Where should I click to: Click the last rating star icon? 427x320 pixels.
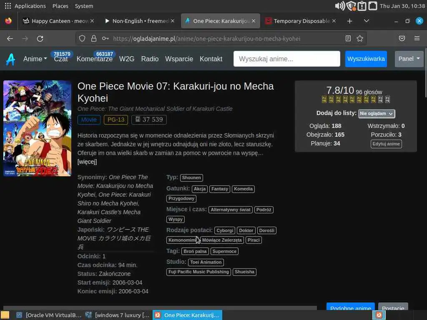pos(387,99)
